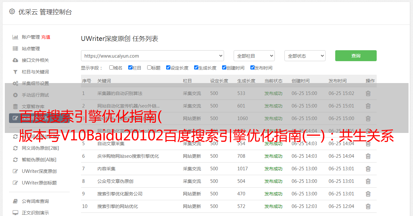Delete task row 1 采集器的自动识别算法
Screen dimensions: 413x216
(x=368, y=93)
